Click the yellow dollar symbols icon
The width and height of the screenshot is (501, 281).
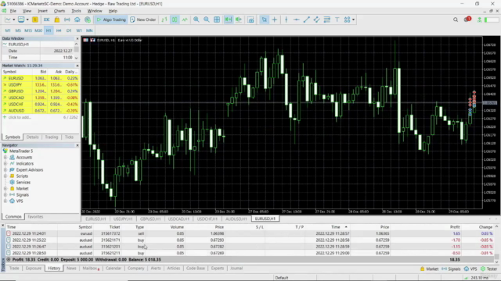pyautogui.click(x=34, y=20)
